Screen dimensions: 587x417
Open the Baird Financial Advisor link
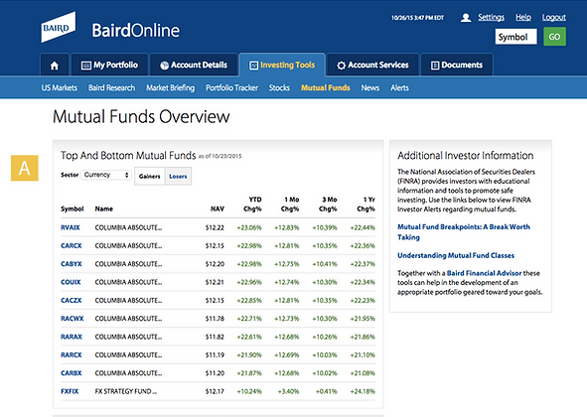[x=484, y=273]
